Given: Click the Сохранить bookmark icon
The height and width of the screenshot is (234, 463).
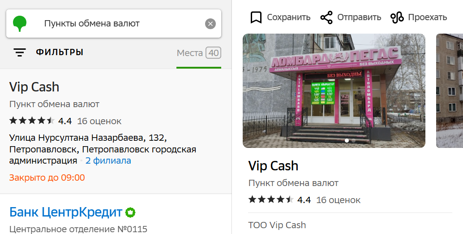Looking at the screenshot, I should coord(256,17).
